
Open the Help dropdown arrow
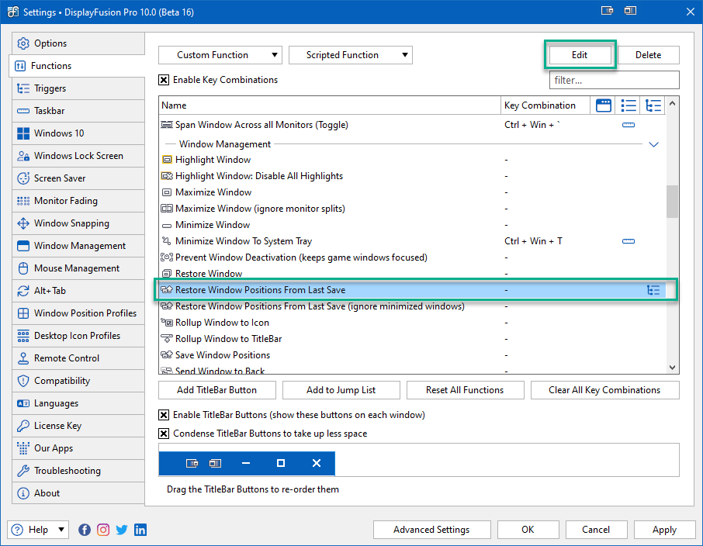tap(61, 530)
